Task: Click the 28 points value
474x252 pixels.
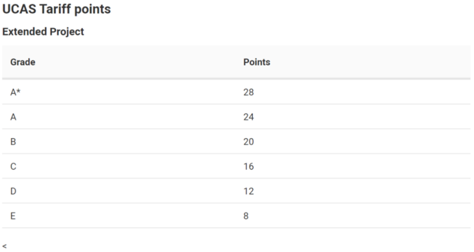Action: [x=248, y=92]
